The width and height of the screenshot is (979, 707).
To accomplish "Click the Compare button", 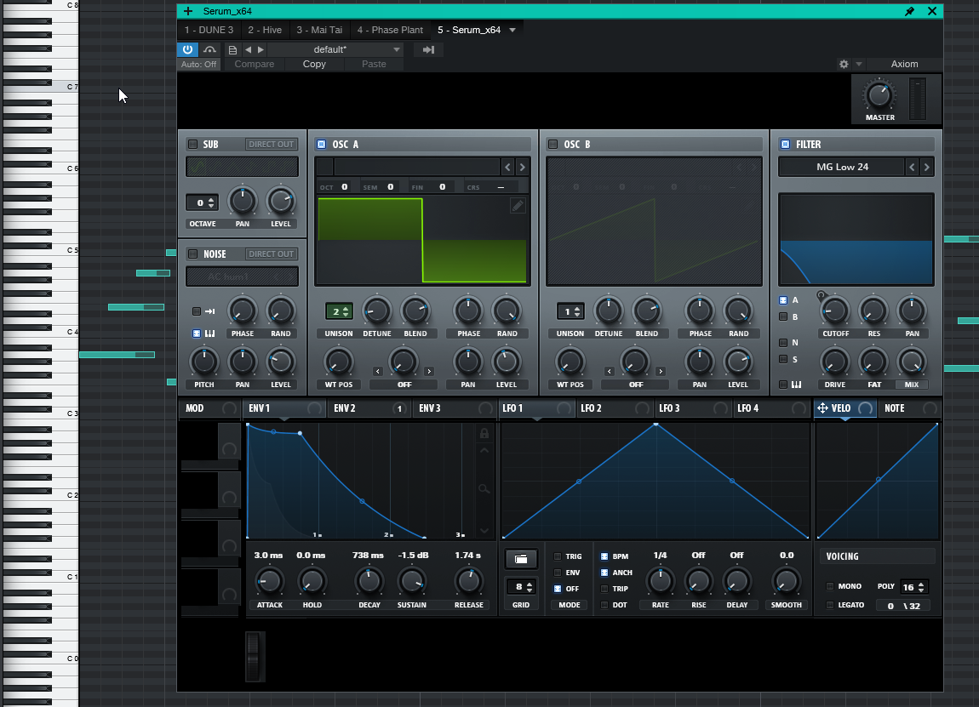I will [255, 65].
